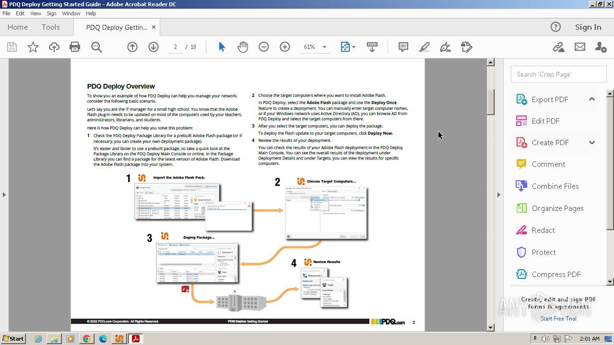Open the sign document pen tool

coord(446,47)
